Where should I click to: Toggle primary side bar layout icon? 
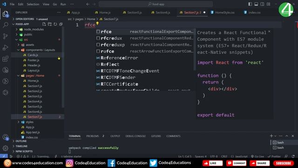coord(250,4)
